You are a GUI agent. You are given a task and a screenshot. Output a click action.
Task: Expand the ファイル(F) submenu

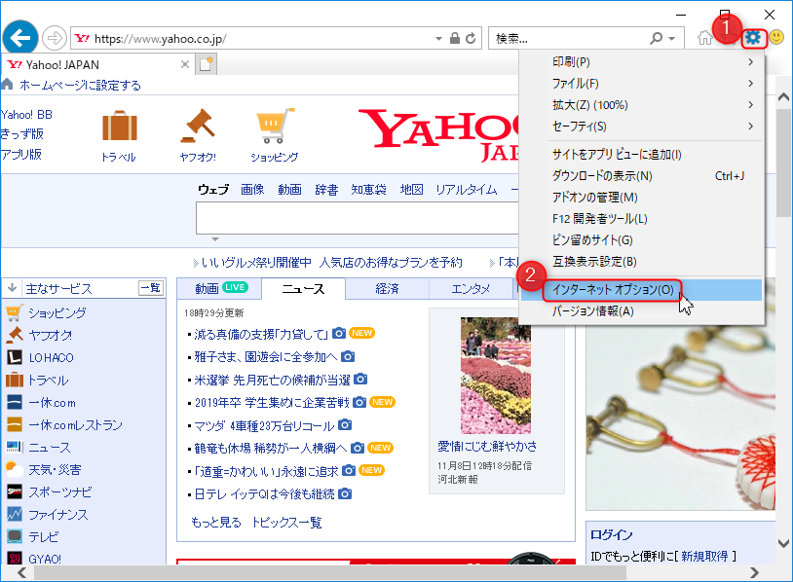click(x=750, y=84)
